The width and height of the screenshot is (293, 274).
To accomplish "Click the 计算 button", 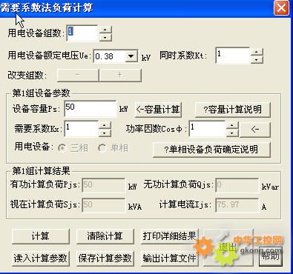I will (41, 236).
